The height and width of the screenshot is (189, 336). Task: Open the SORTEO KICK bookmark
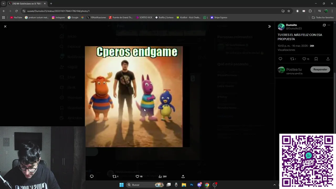(144, 18)
